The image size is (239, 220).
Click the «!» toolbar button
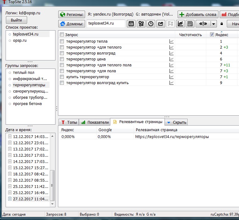[203, 24]
